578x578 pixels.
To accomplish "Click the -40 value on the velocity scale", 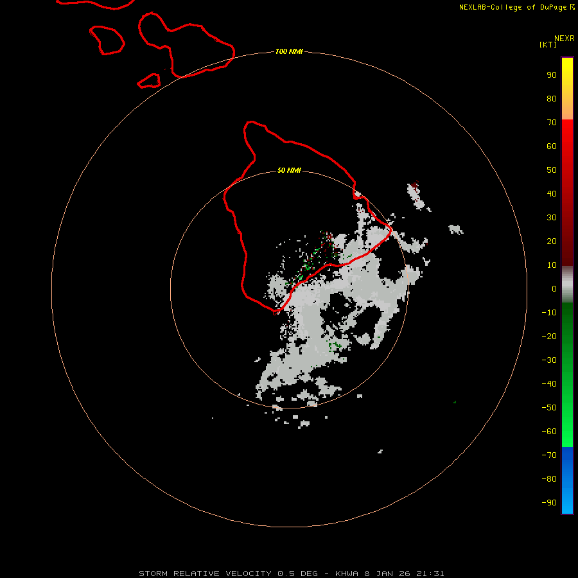I will (x=549, y=384).
